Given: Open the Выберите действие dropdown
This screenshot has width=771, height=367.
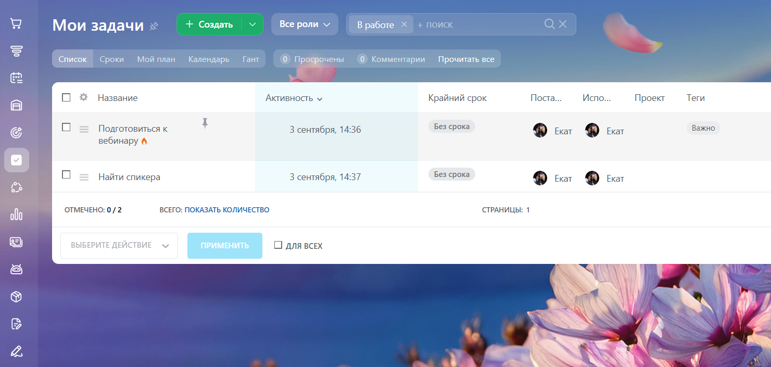Looking at the screenshot, I should (119, 246).
